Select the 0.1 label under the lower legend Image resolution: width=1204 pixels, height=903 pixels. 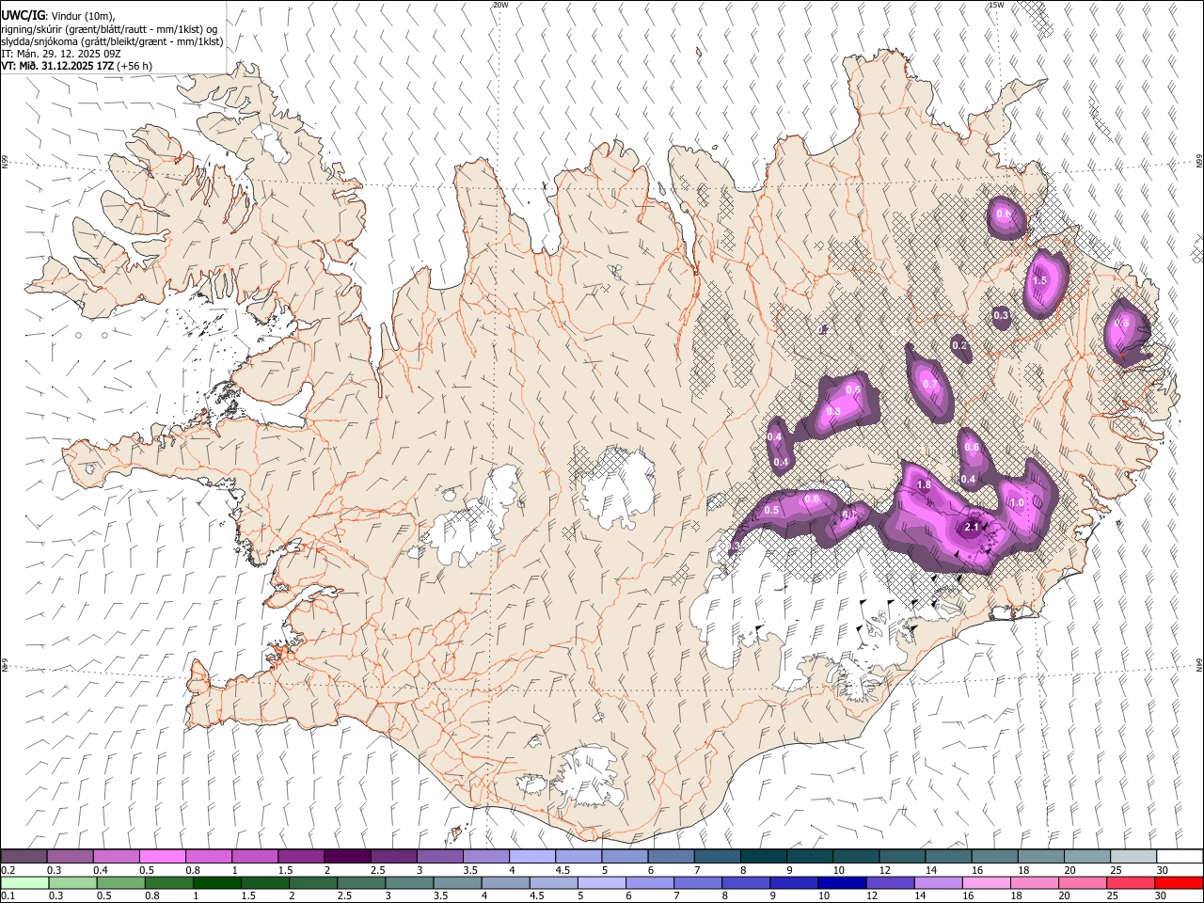coord(8,896)
